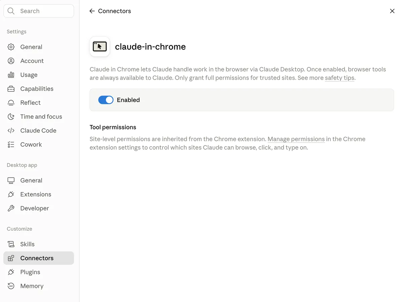The height and width of the screenshot is (302, 402).
Task: Go to the Extensions page
Action: 39,194
